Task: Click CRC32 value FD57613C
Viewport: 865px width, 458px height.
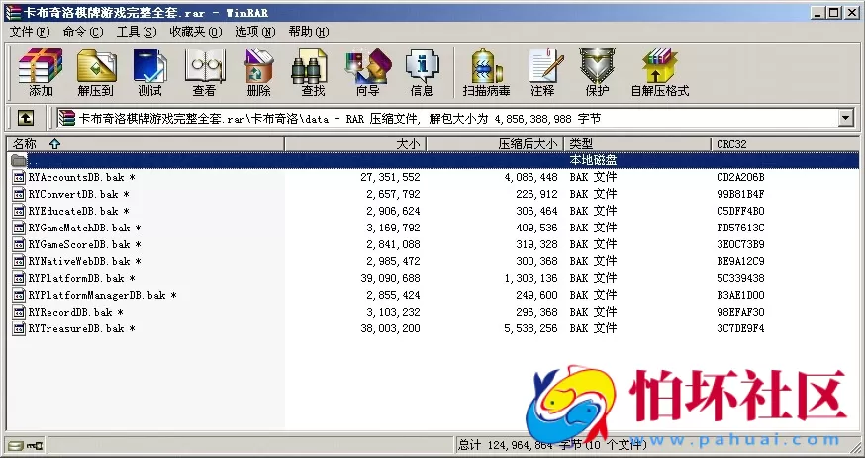Action: pyautogui.click(x=741, y=228)
